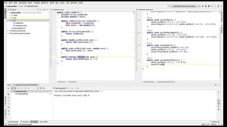Open the Messages tool window button
The height and width of the screenshot is (127, 227).
point(13,122)
